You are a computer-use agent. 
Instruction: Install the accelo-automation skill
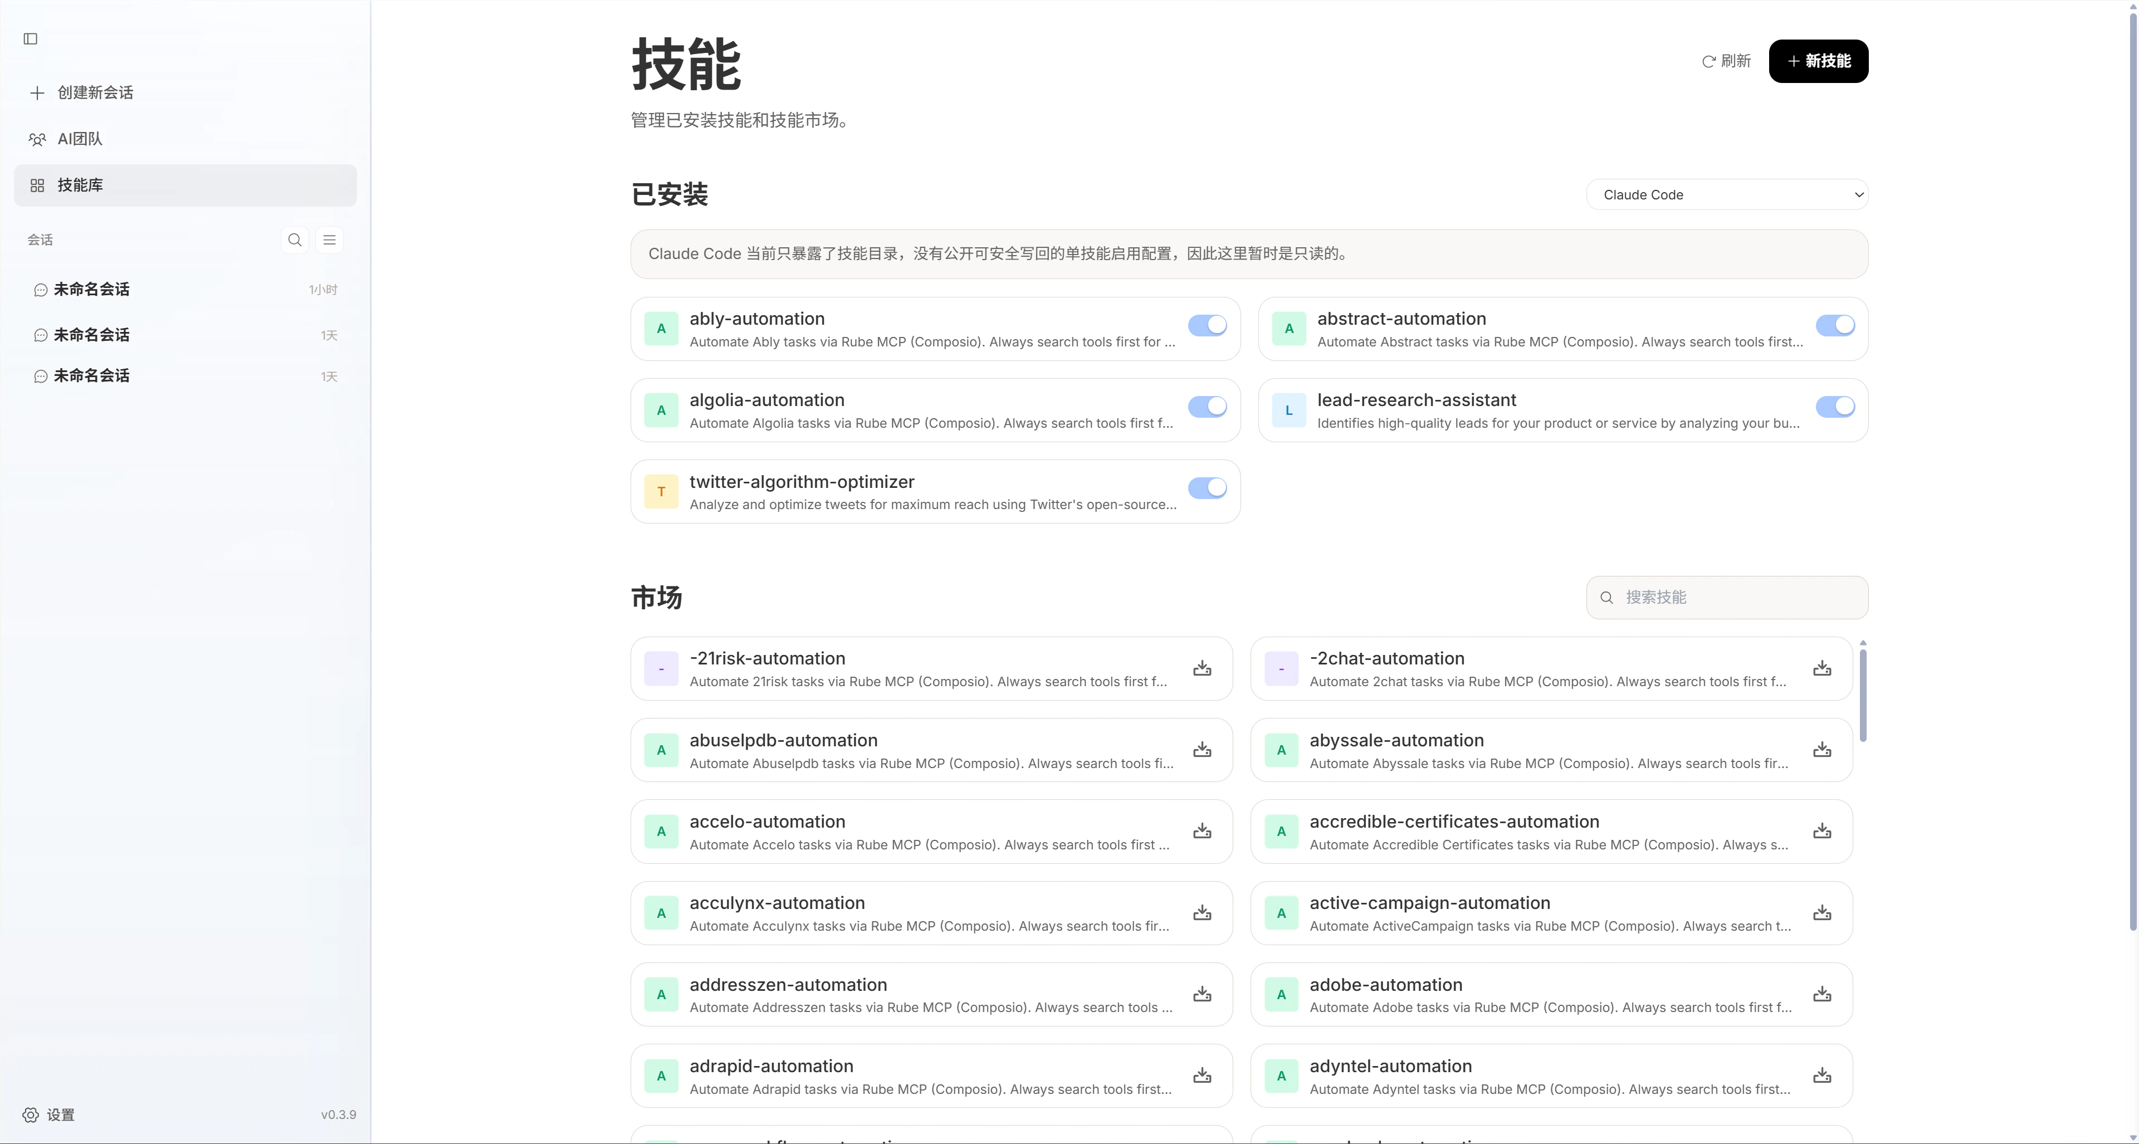1202,831
